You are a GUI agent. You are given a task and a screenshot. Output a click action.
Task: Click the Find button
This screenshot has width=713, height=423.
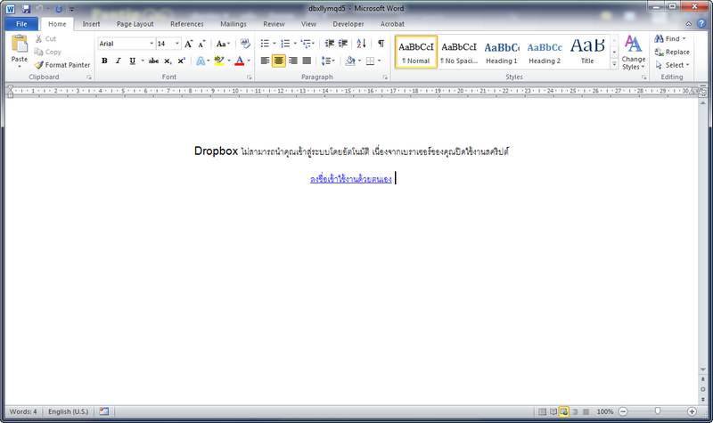click(x=670, y=38)
